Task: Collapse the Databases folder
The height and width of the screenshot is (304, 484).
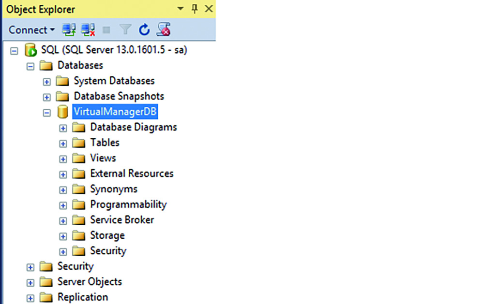Action: tap(30, 66)
